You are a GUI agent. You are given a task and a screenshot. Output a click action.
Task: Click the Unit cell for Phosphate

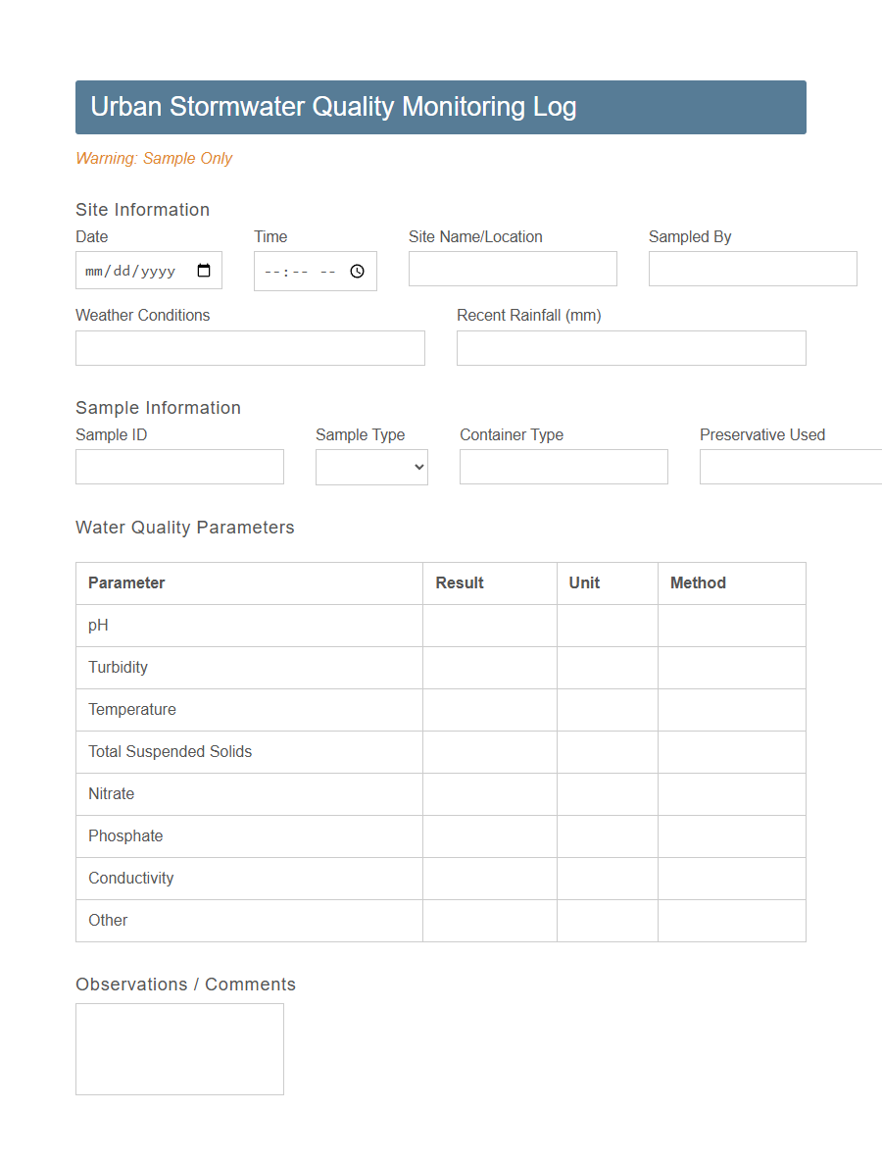(607, 836)
